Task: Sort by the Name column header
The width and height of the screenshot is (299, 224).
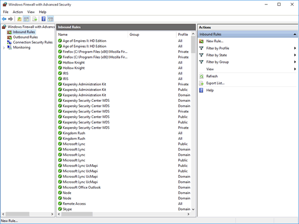Action: pos(92,34)
